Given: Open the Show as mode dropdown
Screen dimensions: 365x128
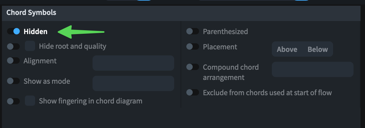Looking at the screenshot, I should (133, 83).
